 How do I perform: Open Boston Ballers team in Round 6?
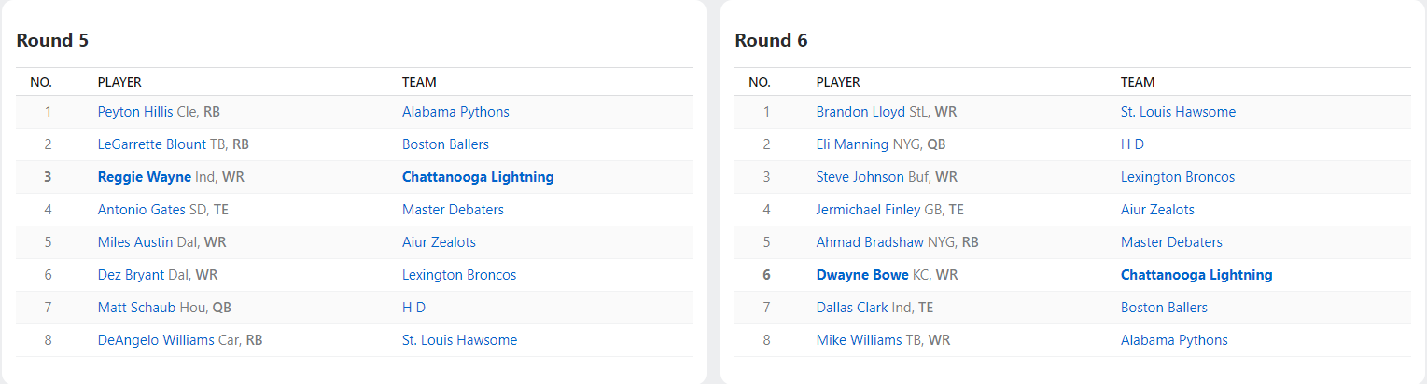(x=1164, y=308)
